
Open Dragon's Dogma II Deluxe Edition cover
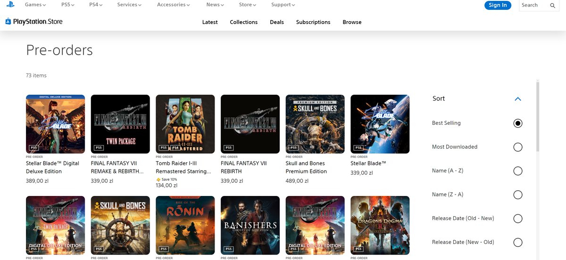(380, 225)
